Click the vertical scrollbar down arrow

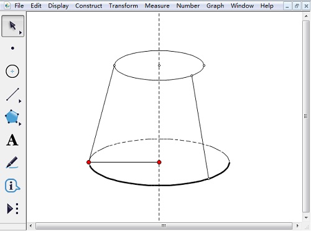pos(306,217)
